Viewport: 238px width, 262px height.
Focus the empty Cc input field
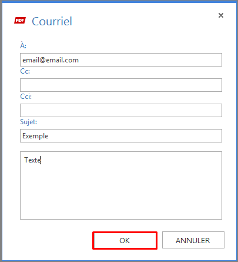[x=121, y=85]
